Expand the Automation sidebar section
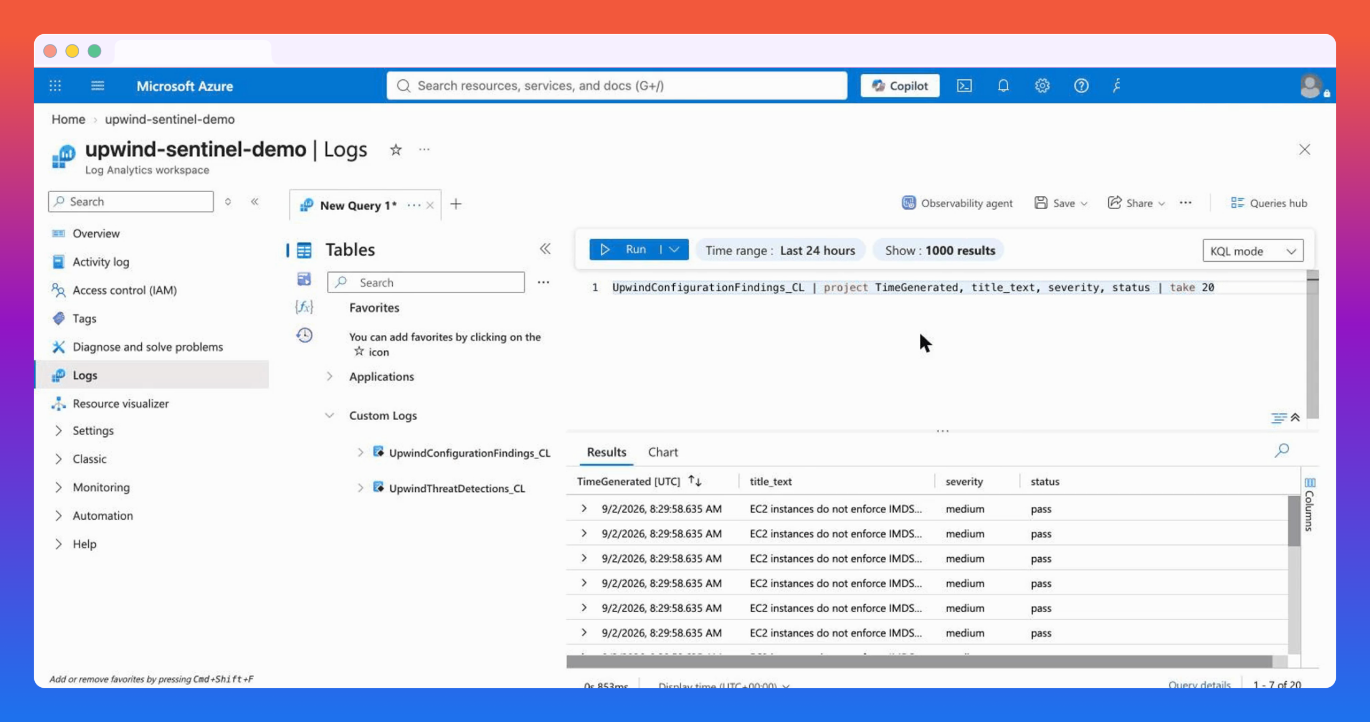The image size is (1370, 722). click(58, 515)
